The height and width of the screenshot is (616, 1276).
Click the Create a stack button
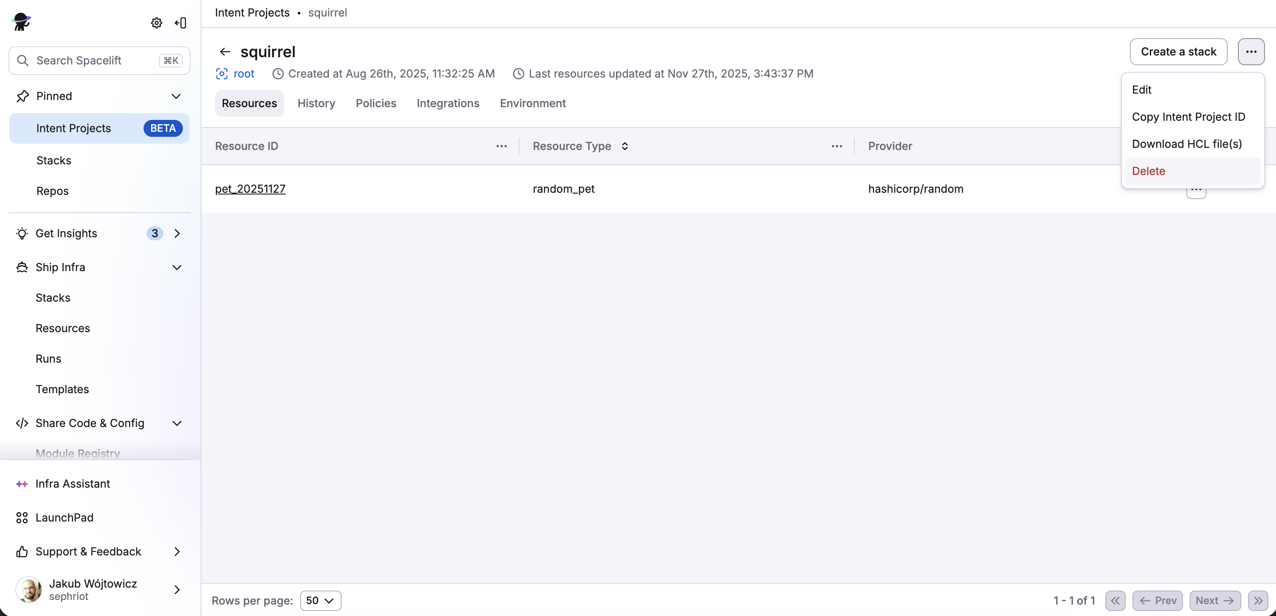pos(1179,51)
